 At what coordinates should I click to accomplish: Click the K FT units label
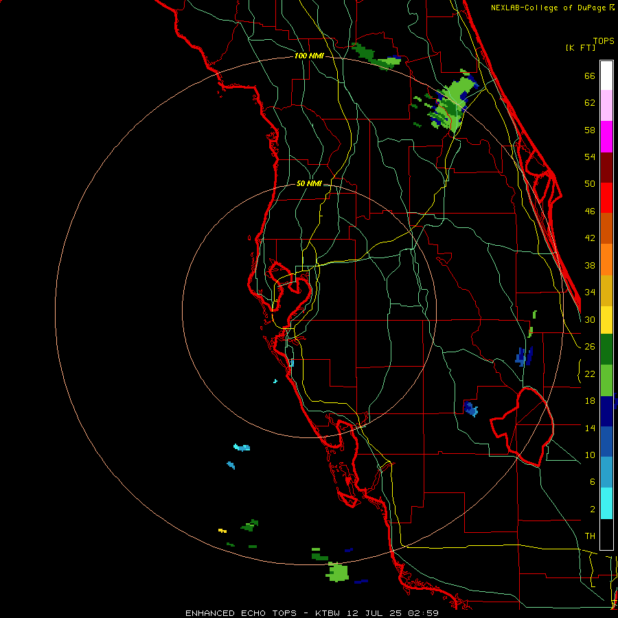(x=580, y=47)
